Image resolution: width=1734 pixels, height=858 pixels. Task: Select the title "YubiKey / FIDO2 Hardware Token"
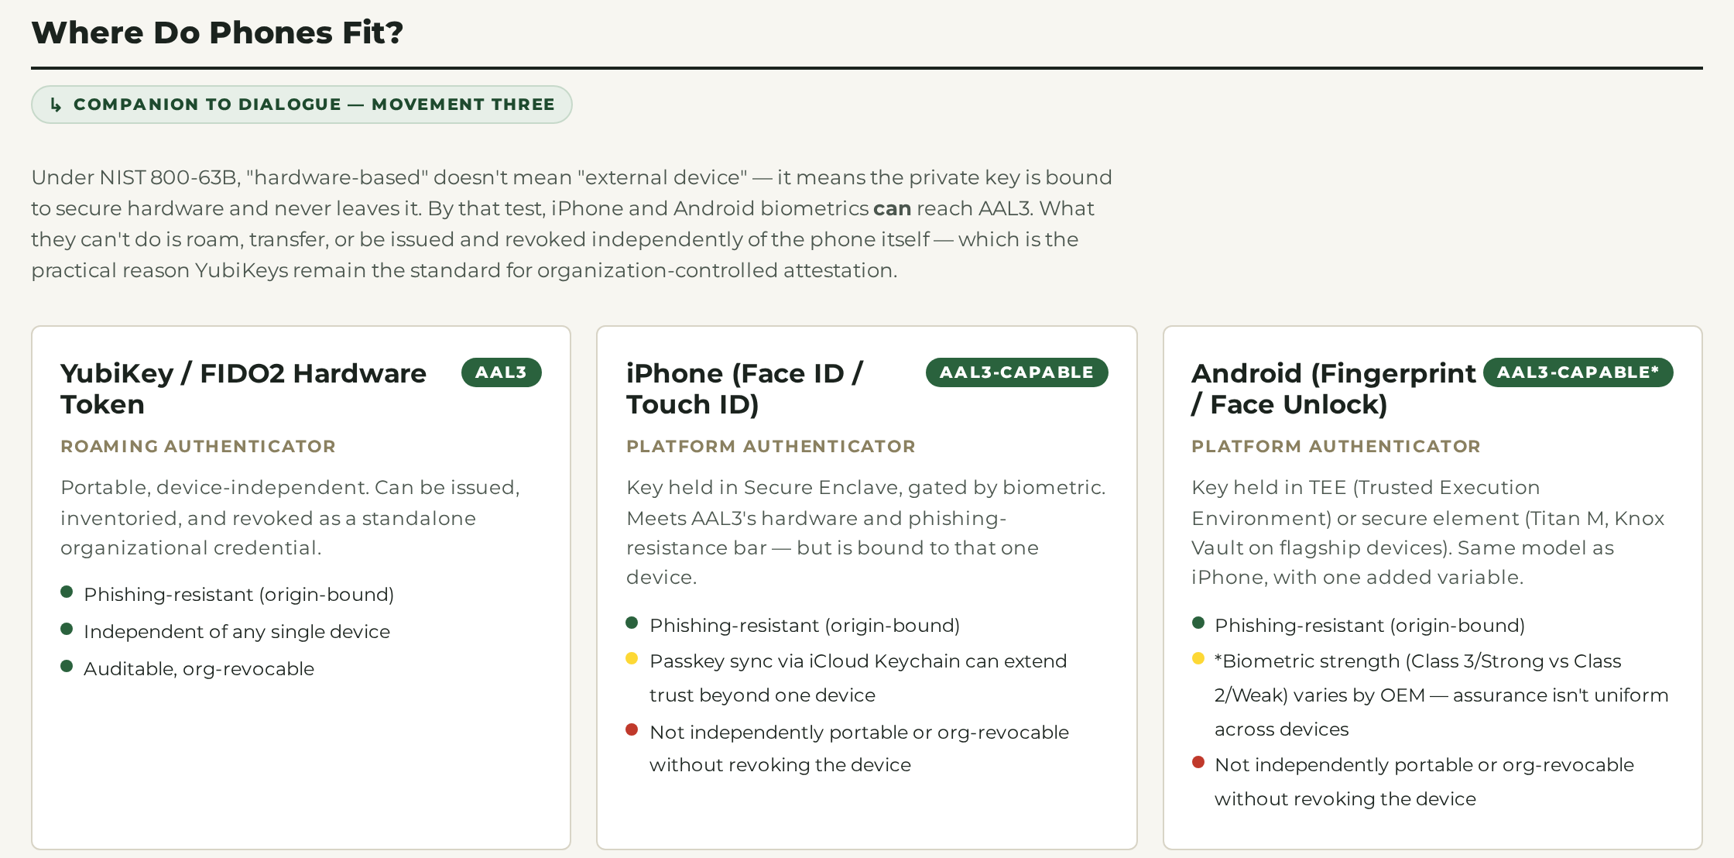coord(244,389)
